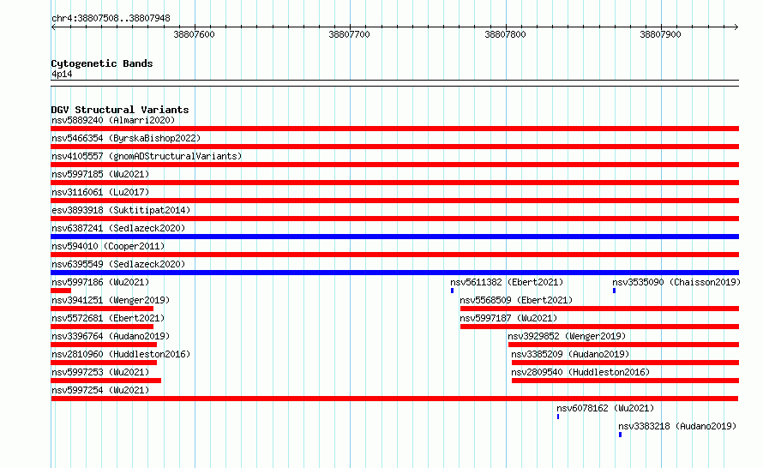Click the red bar of nsv594010
This screenshot has width=763, height=468.
pyautogui.click(x=394, y=255)
